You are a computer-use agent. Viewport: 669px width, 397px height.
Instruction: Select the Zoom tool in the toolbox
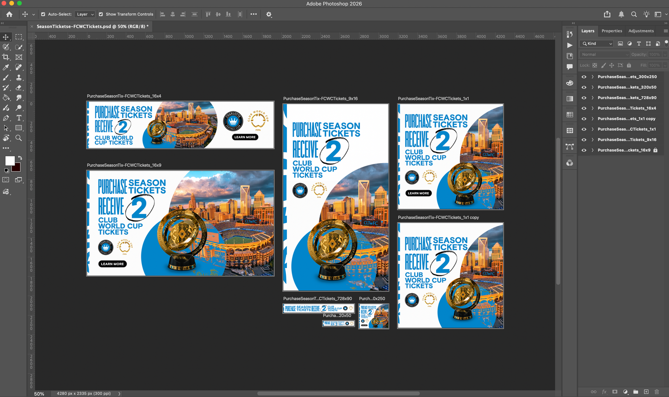(19, 138)
